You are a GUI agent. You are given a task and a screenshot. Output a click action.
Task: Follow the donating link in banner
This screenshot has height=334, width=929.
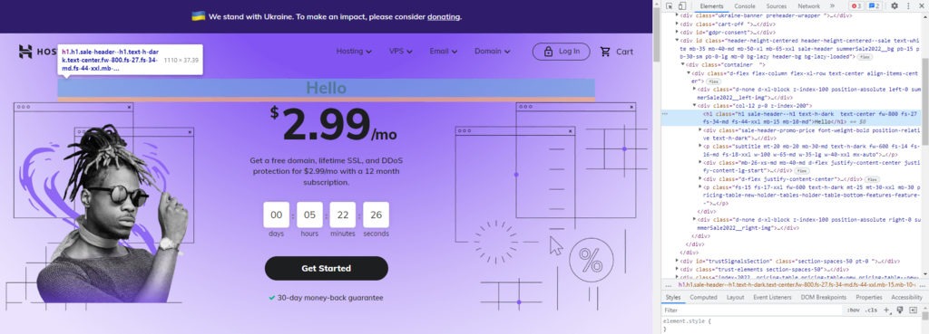tap(443, 16)
